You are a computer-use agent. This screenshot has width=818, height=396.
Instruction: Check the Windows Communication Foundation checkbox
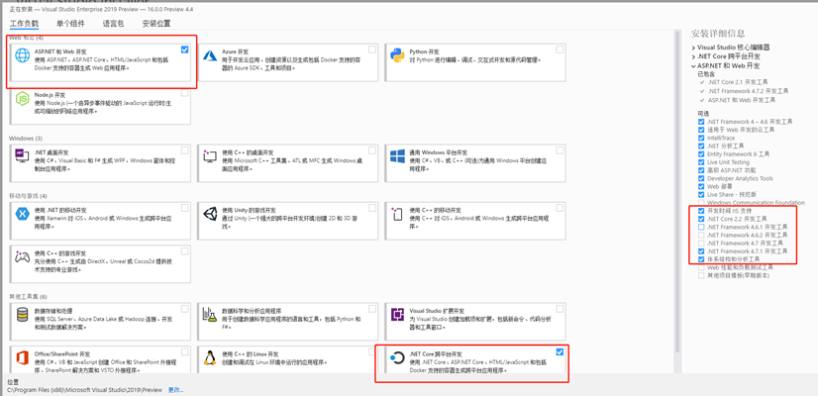[x=701, y=202]
